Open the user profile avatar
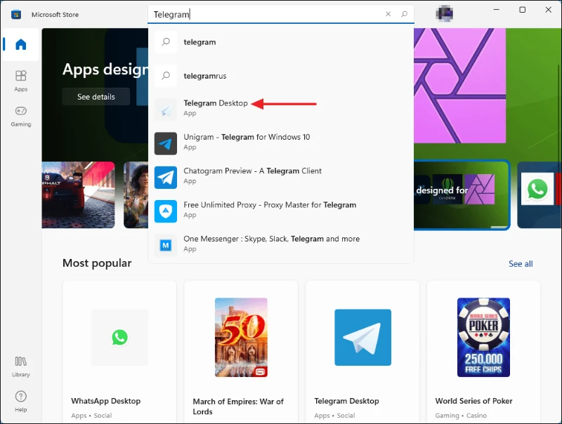 (445, 14)
